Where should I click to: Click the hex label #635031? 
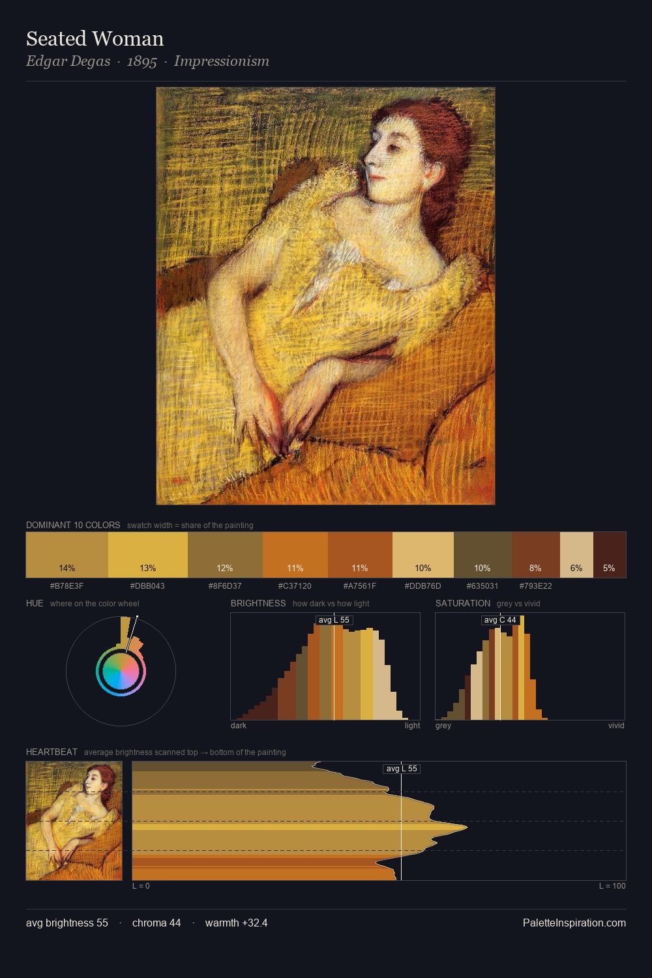click(x=482, y=586)
